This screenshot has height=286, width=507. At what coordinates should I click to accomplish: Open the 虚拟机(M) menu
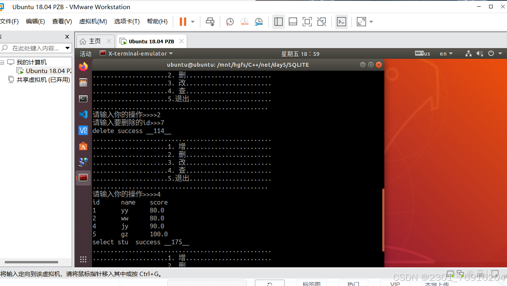93,21
